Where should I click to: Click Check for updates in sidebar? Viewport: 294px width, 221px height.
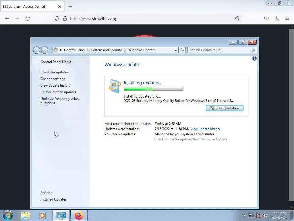pyautogui.click(x=54, y=72)
